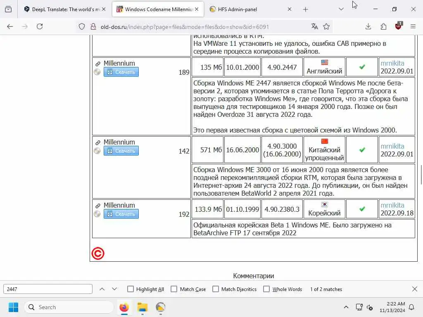Click disc icon for the 133.9 Мб Millennium entry
Viewport: 423px width, 317px height.
[97, 214]
